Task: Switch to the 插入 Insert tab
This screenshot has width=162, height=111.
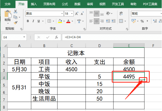Action: [x=34, y=4]
